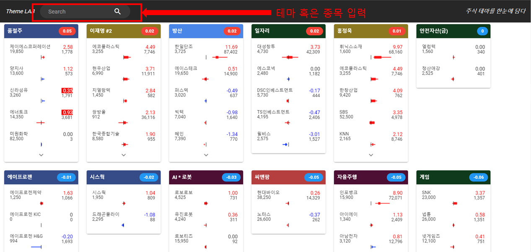Screen dimensions: 531x252
Task: Open the 홍정욱 theme header
Action: pos(371,31)
